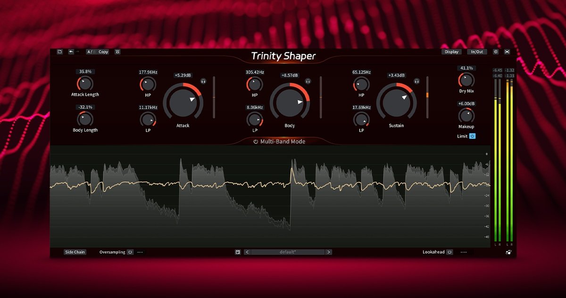Open the Display menu
This screenshot has width=566, height=298.
pos(451,52)
